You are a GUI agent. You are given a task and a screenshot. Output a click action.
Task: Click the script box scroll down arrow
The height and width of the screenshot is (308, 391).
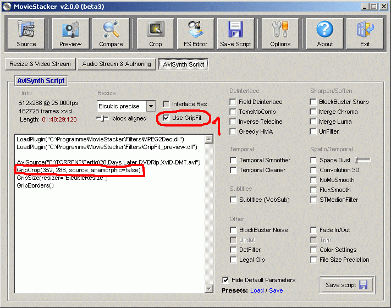click(x=209, y=289)
